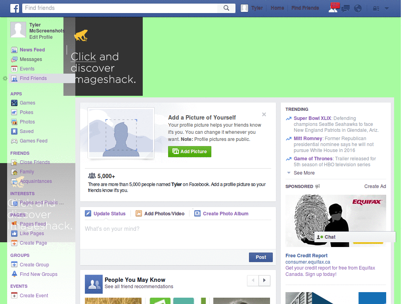The width and height of the screenshot is (406, 304).
Task: Open Pages Feed in sidebar
Action: point(33,224)
